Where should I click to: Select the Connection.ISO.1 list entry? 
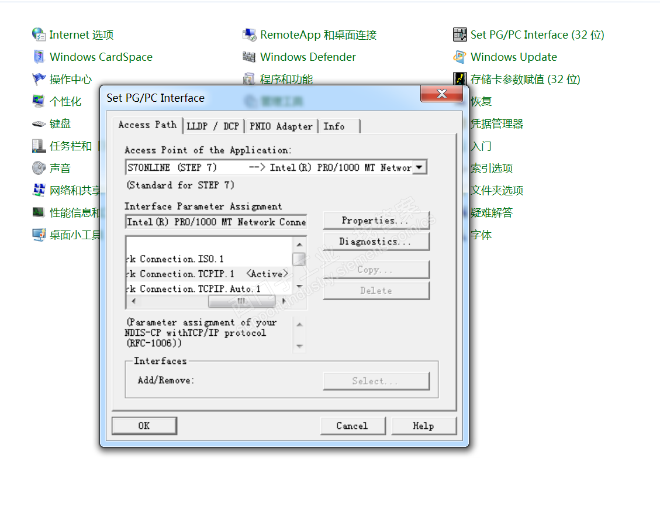pos(209,259)
